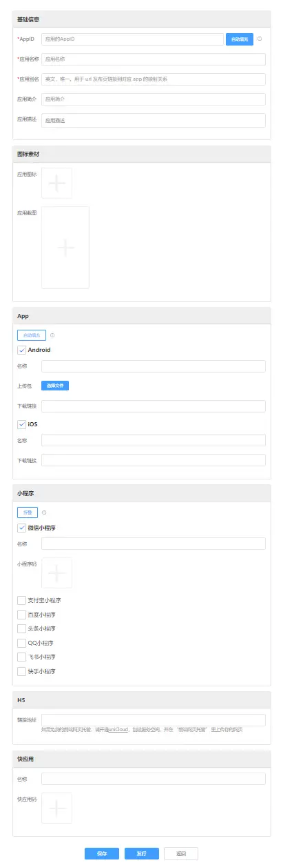Click the info icon in the 小程序 section

[x=44, y=513]
